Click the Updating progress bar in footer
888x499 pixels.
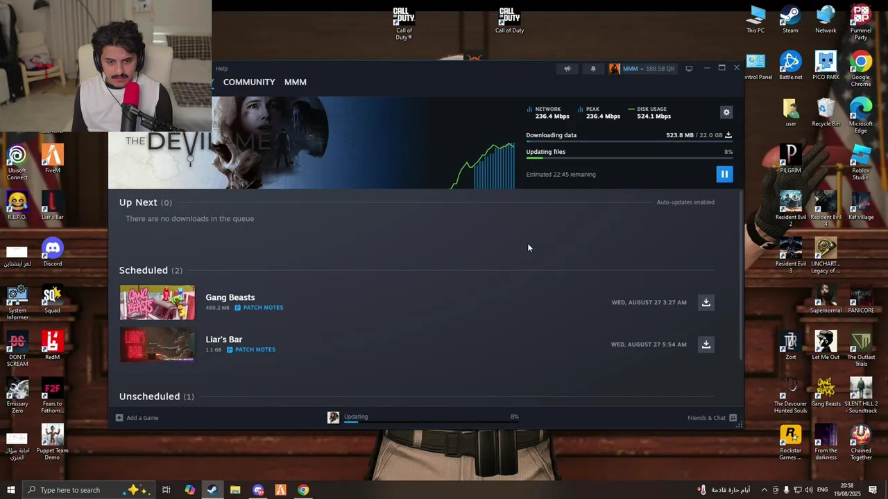(431, 421)
